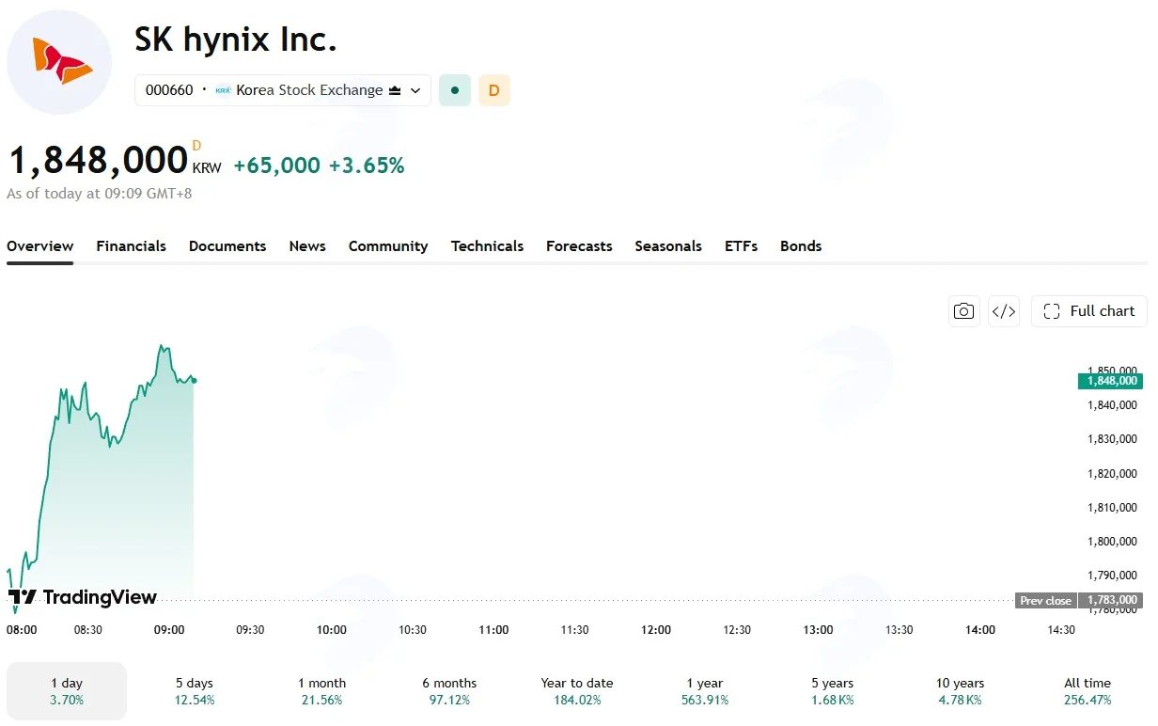
Task: Open the News tab
Action: pos(307,246)
